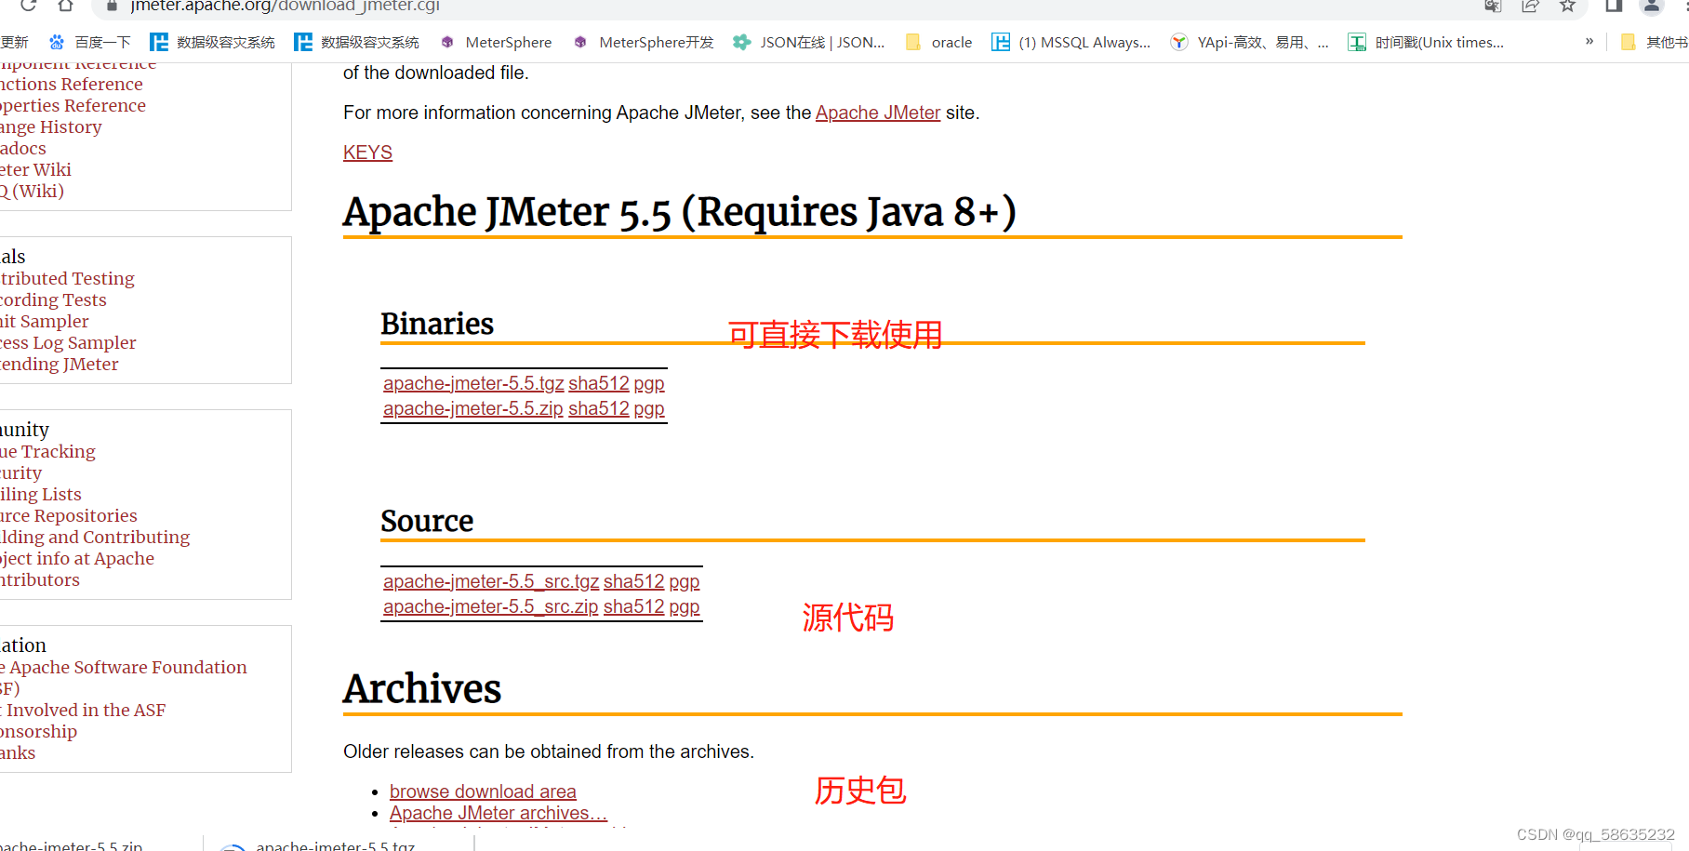1689x851 pixels.
Task: Open the Sponsorship sidebar link
Action: (x=38, y=732)
